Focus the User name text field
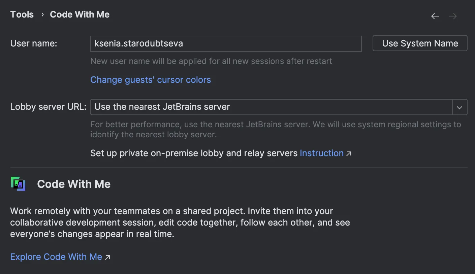475x274 pixels. point(226,44)
